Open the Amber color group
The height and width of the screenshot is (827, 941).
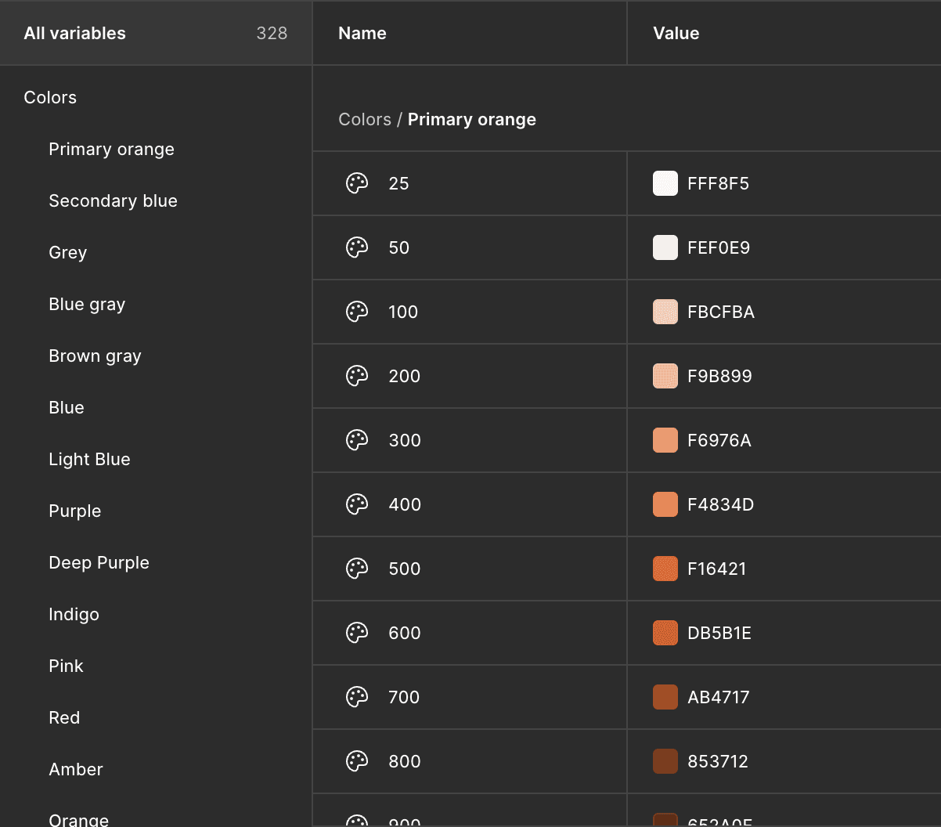tap(76, 769)
